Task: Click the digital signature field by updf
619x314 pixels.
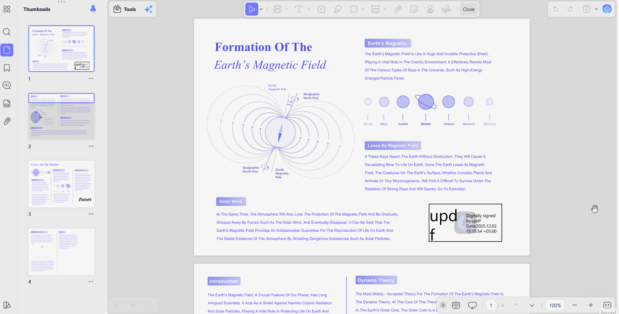Action: 465,223
